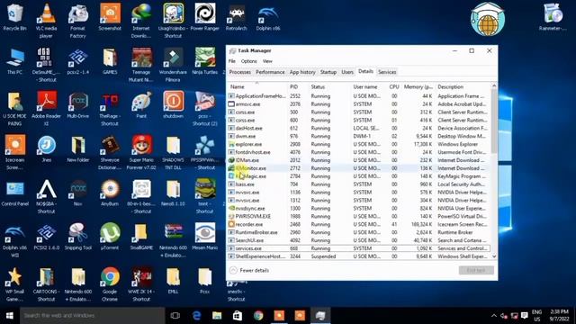Sort by the User name column header

coord(368,87)
